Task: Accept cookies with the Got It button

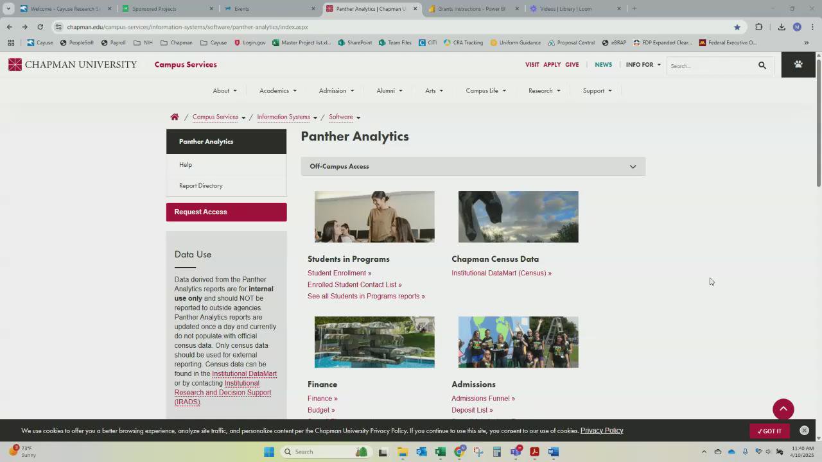Action: (x=769, y=431)
